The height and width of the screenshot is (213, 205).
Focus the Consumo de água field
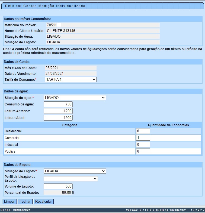(58, 104)
